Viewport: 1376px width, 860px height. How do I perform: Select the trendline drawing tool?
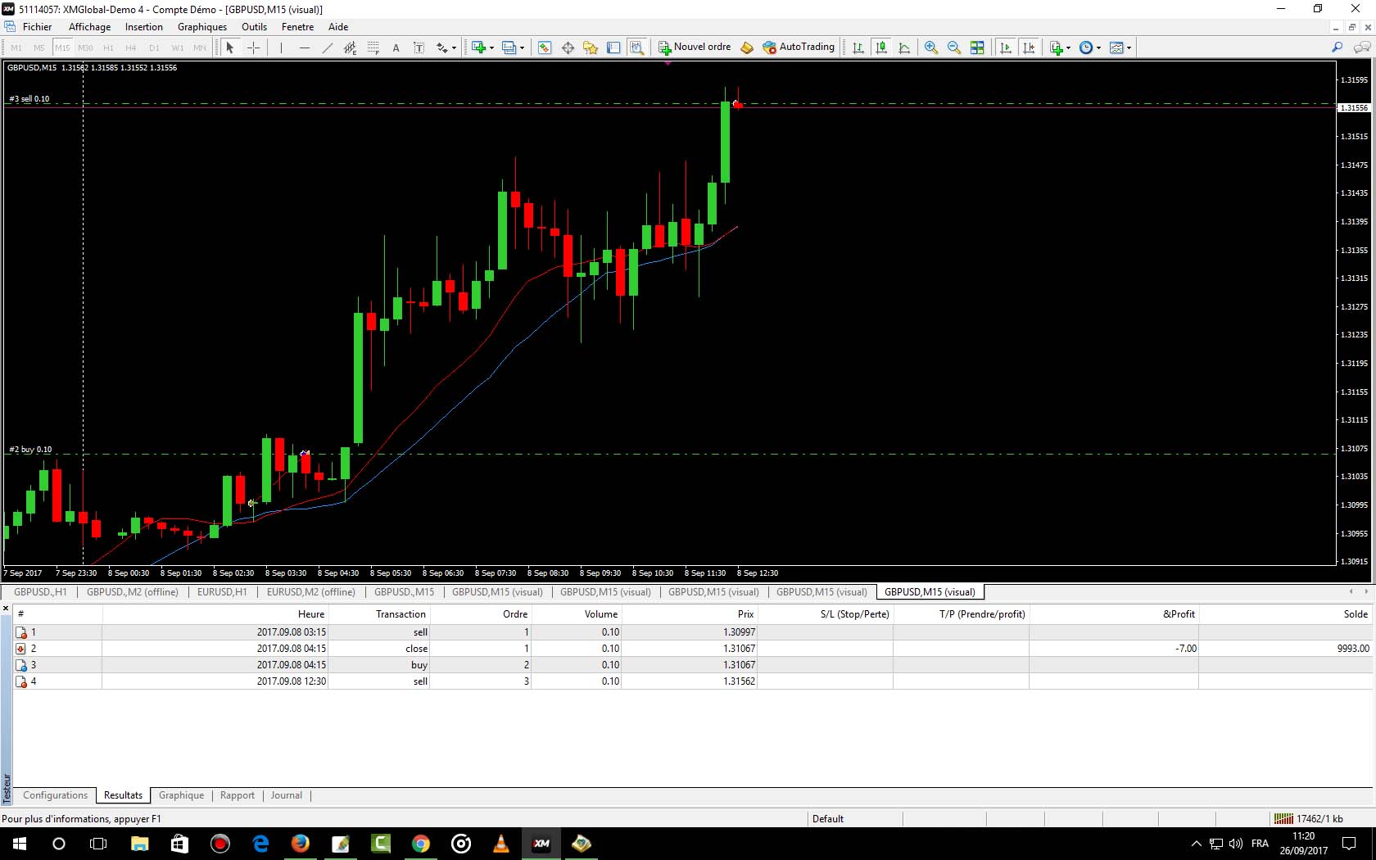[x=327, y=48]
